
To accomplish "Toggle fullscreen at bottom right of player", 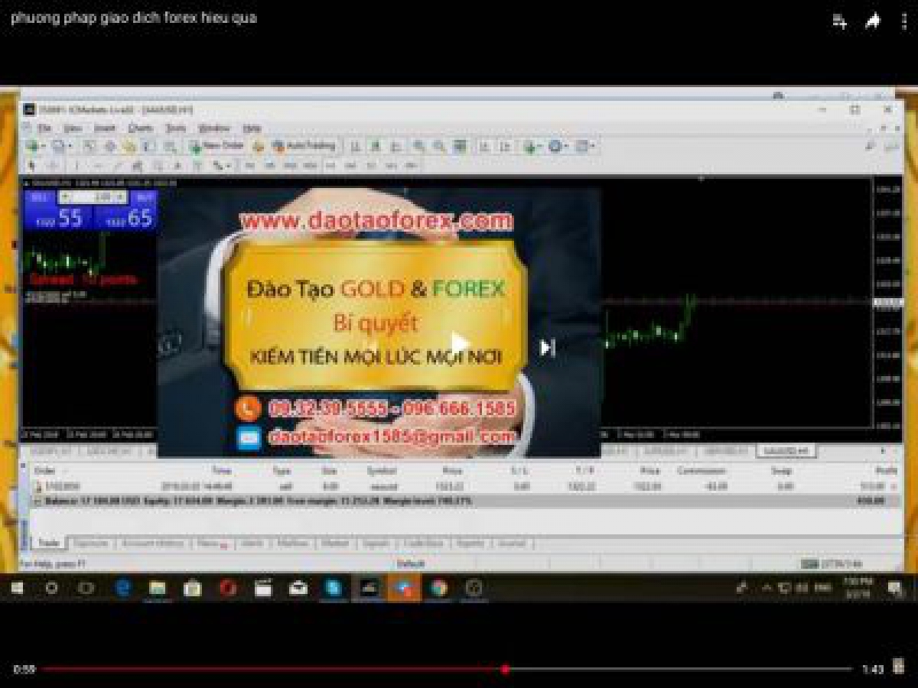I will coord(899,667).
